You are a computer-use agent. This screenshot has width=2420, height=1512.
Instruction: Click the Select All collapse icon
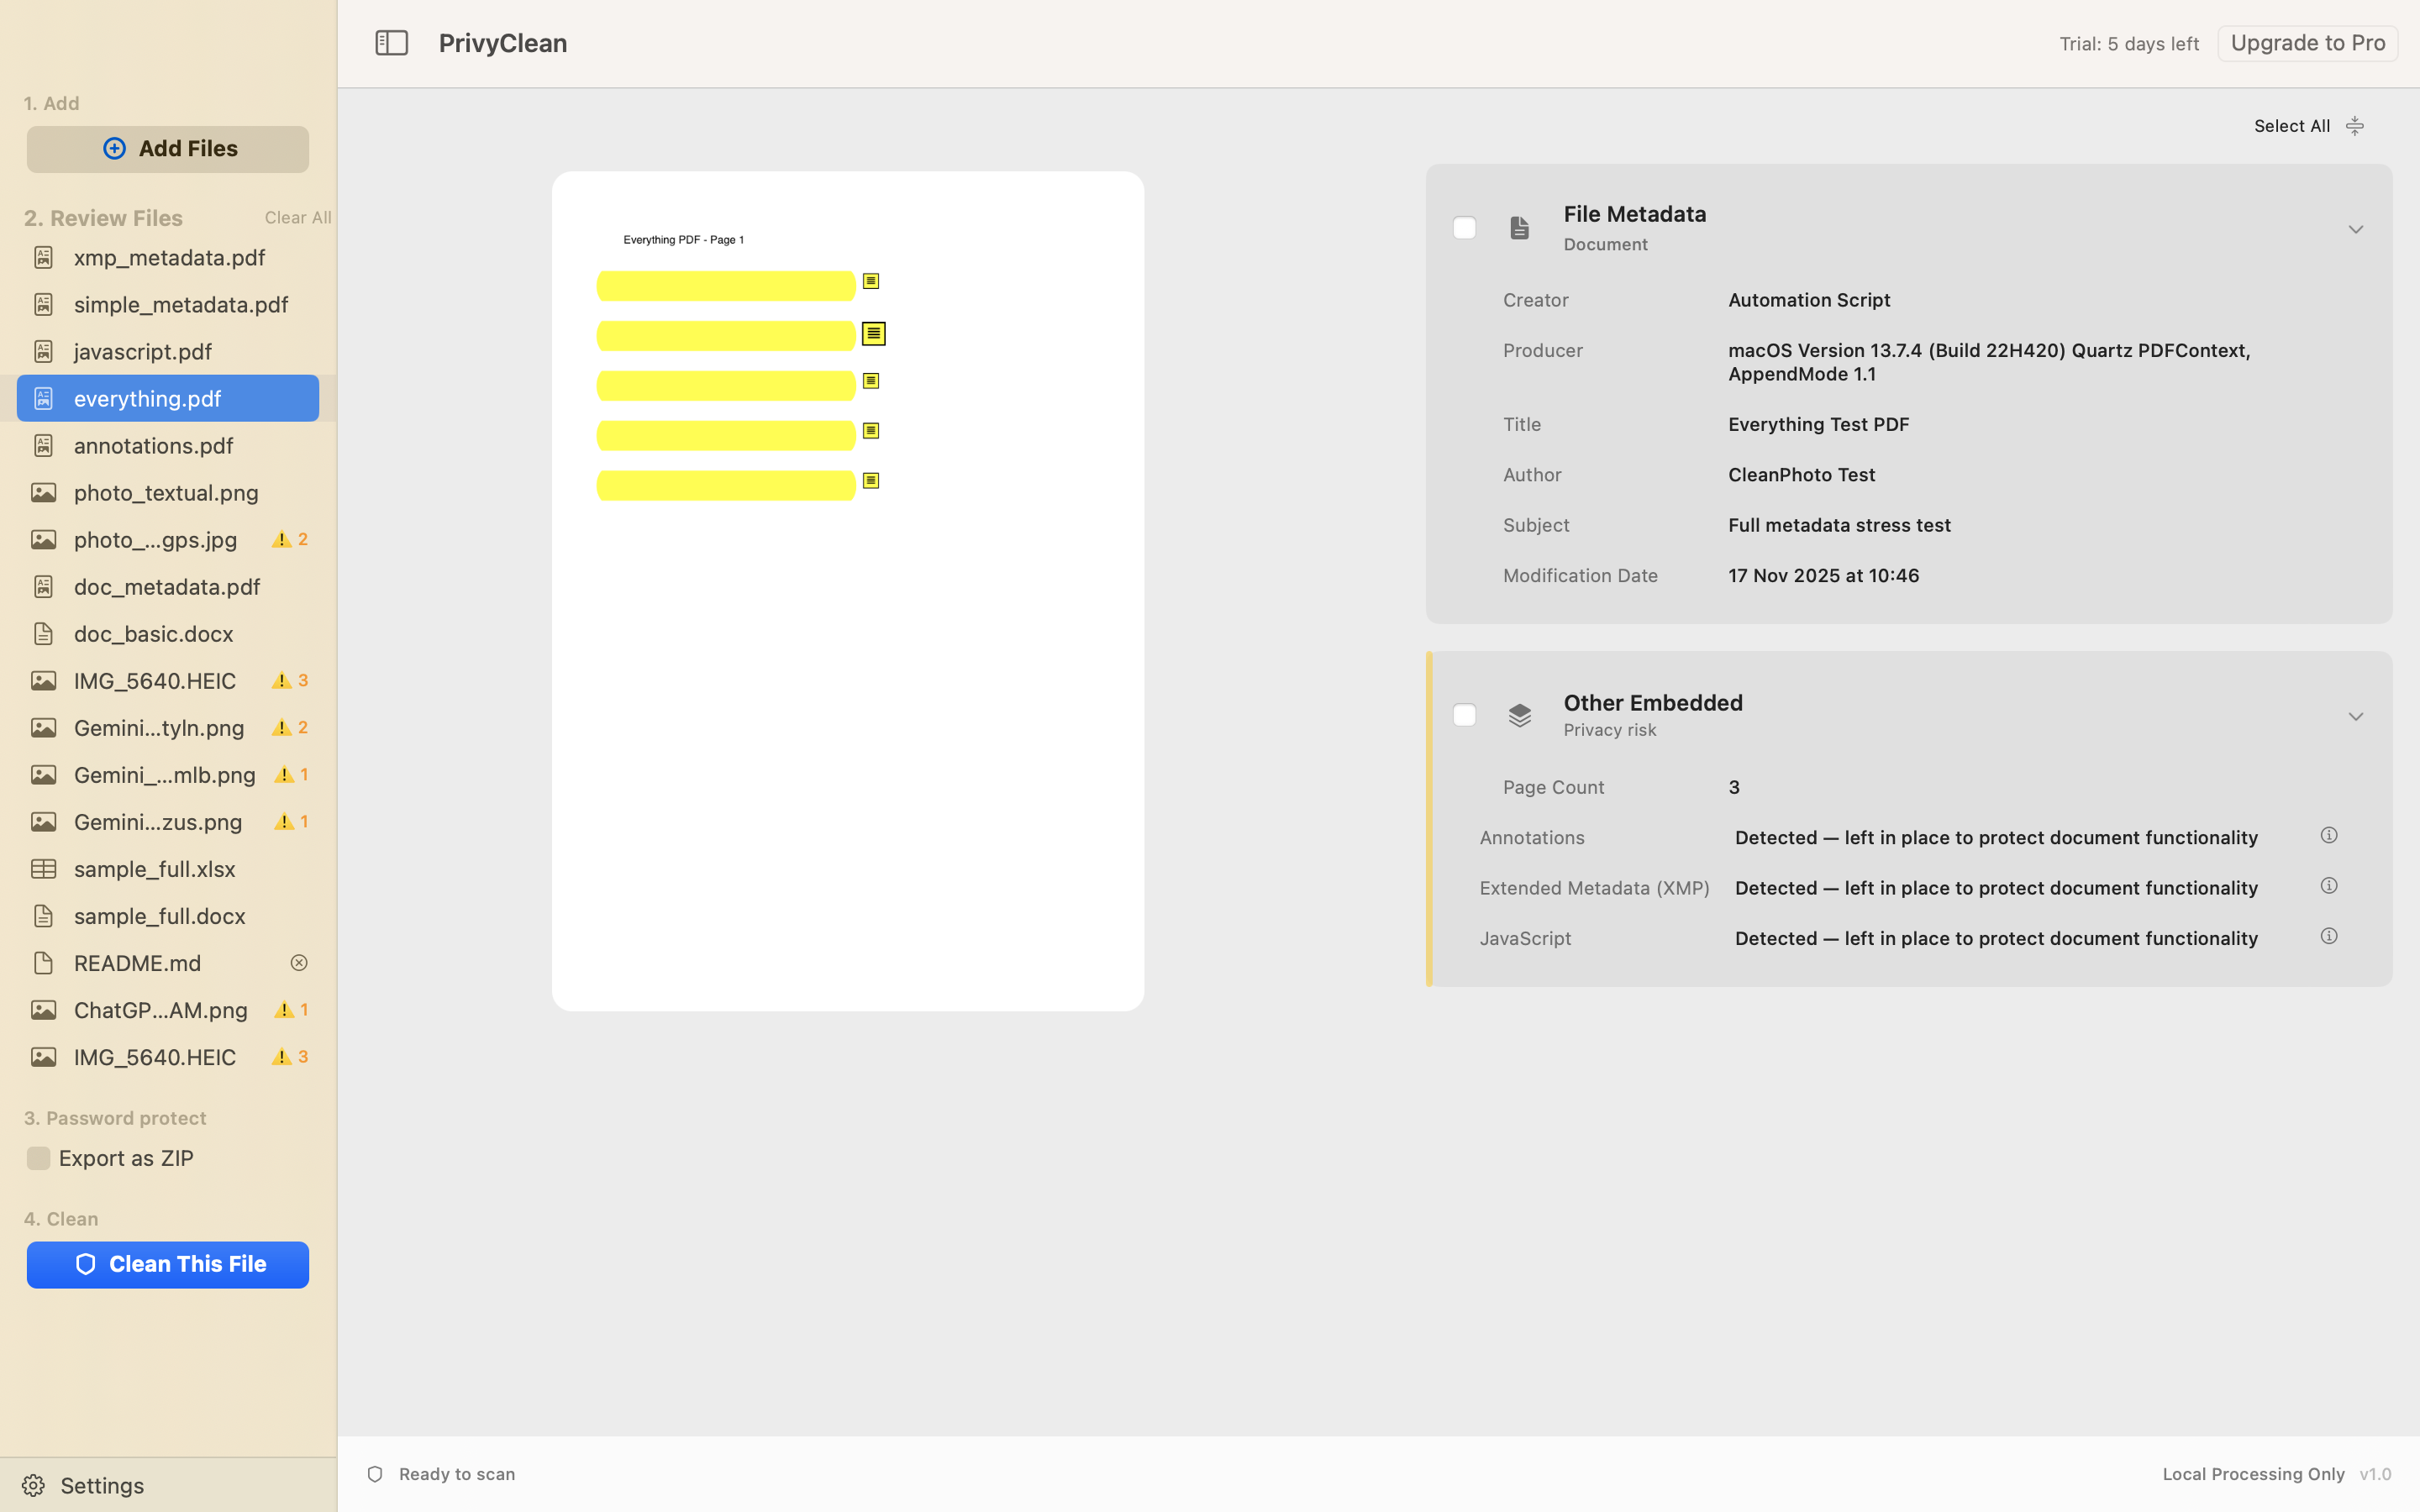[x=2354, y=126]
